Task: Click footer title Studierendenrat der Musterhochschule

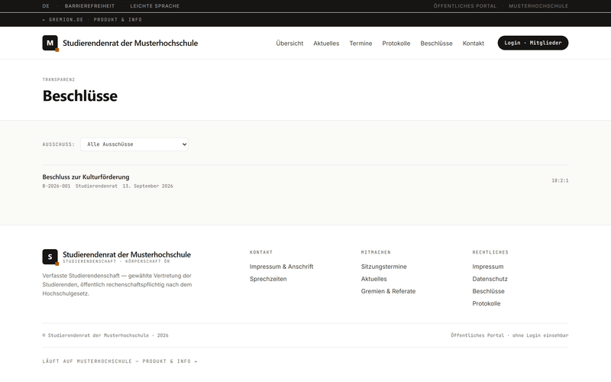Action: pyautogui.click(x=127, y=254)
